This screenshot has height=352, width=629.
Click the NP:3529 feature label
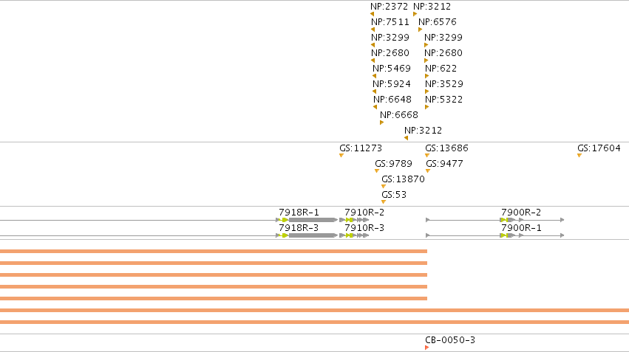(x=444, y=84)
